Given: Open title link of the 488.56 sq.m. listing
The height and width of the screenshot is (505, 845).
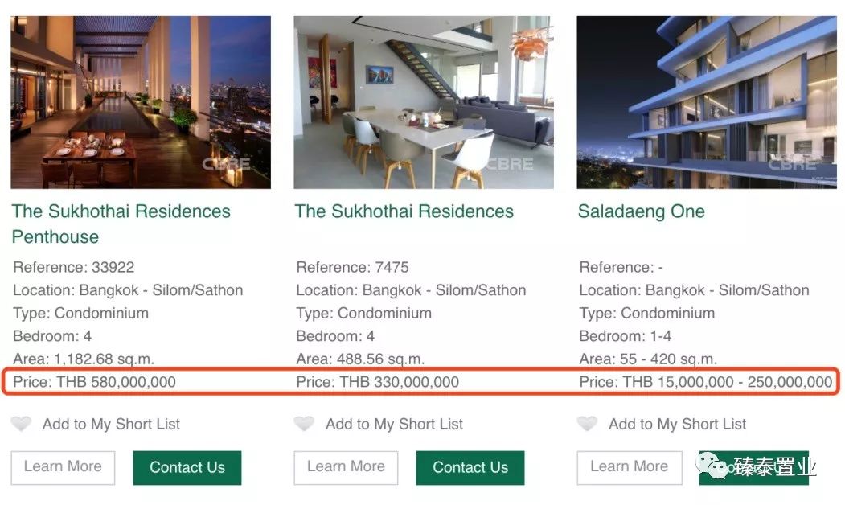Looking at the screenshot, I should click(x=404, y=211).
